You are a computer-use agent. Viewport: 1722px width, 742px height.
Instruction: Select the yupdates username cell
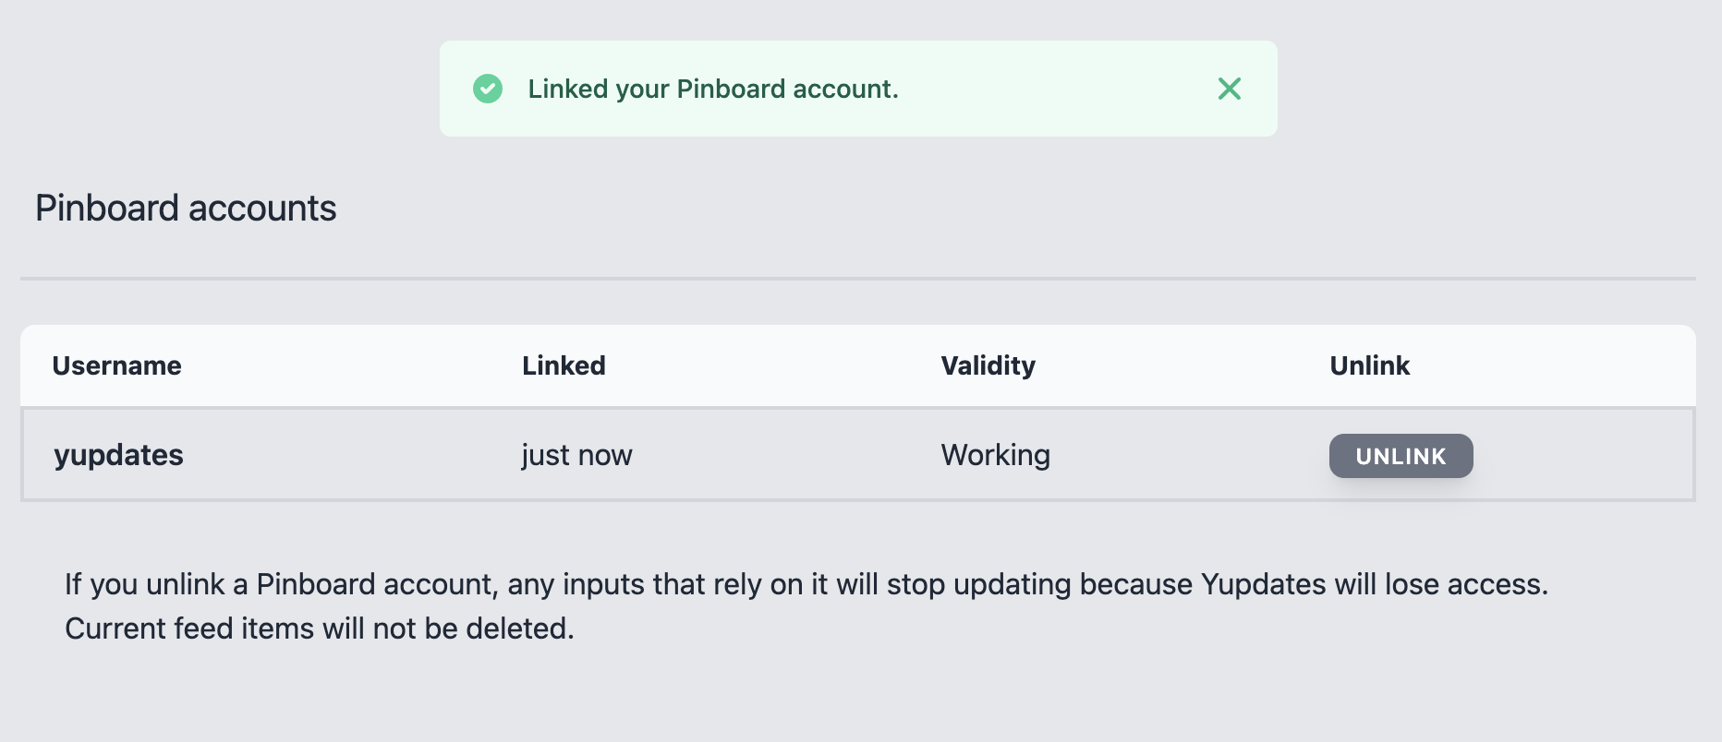pos(118,455)
